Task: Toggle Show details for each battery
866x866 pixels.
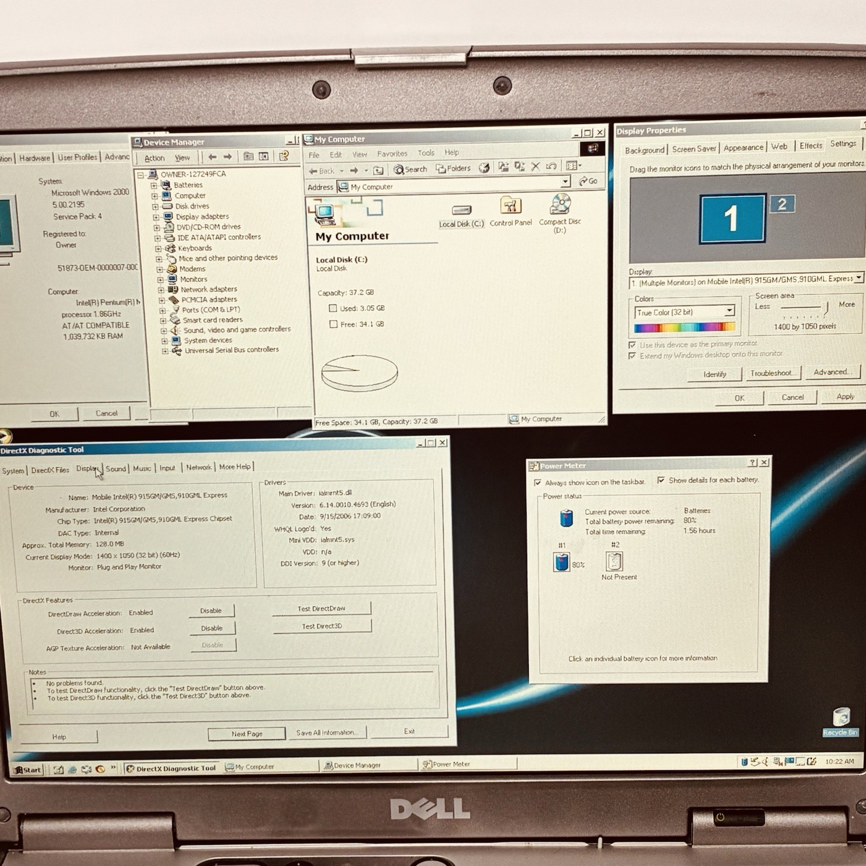Action: 661,480
